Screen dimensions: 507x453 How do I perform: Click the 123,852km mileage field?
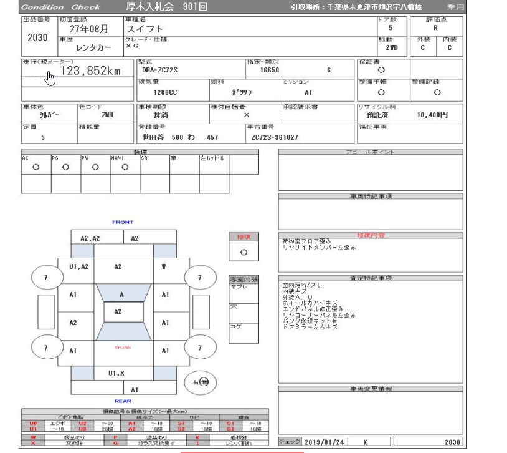coord(90,71)
